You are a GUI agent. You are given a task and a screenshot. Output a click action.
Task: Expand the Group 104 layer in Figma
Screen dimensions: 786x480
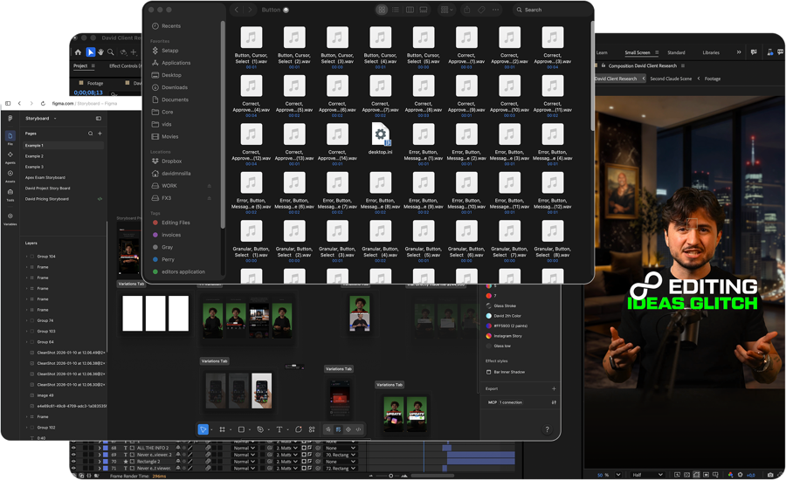point(26,257)
